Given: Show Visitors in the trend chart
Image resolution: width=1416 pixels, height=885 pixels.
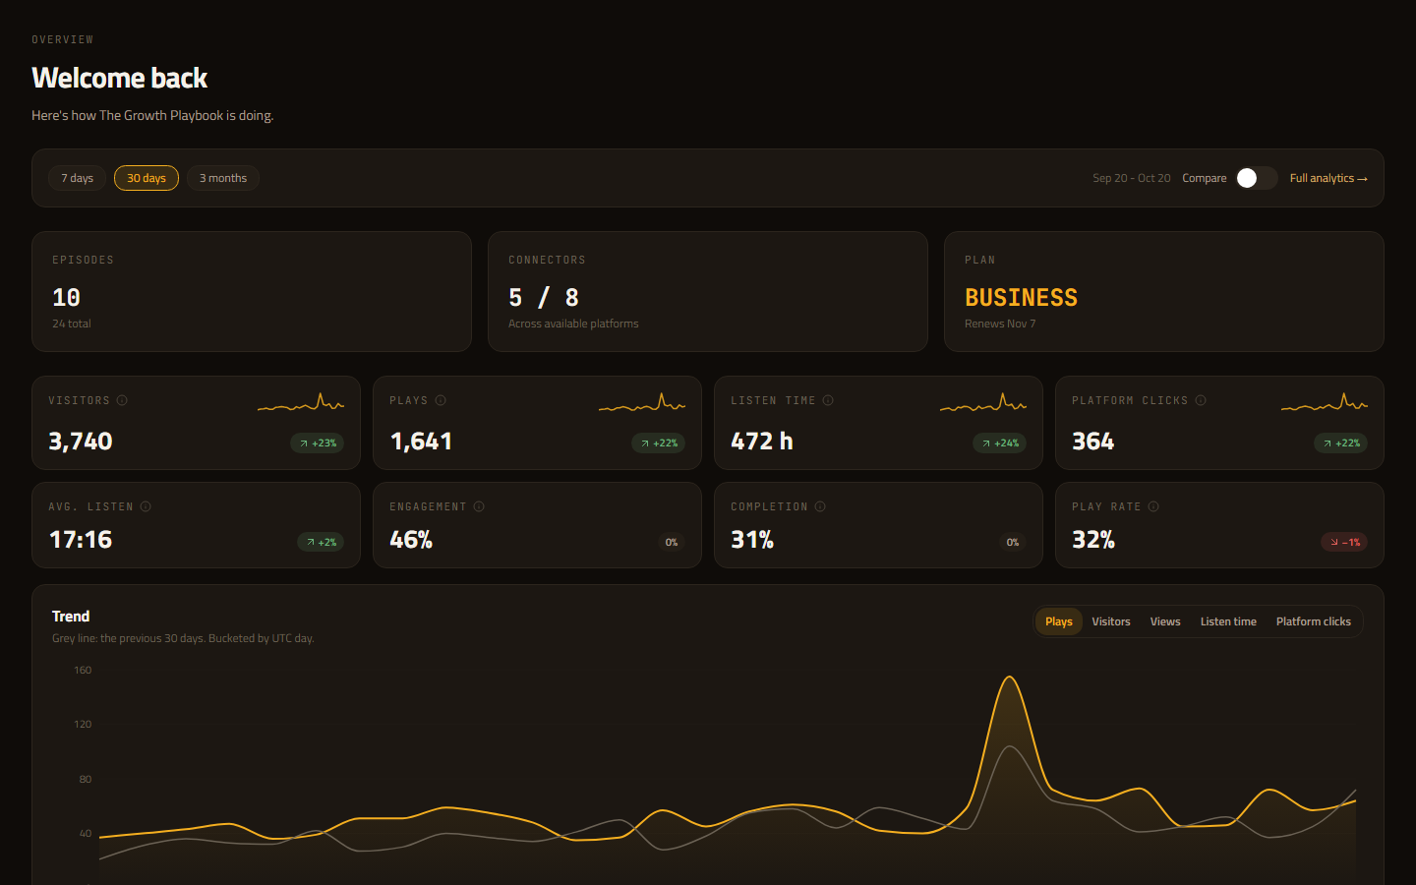Looking at the screenshot, I should 1111,621.
